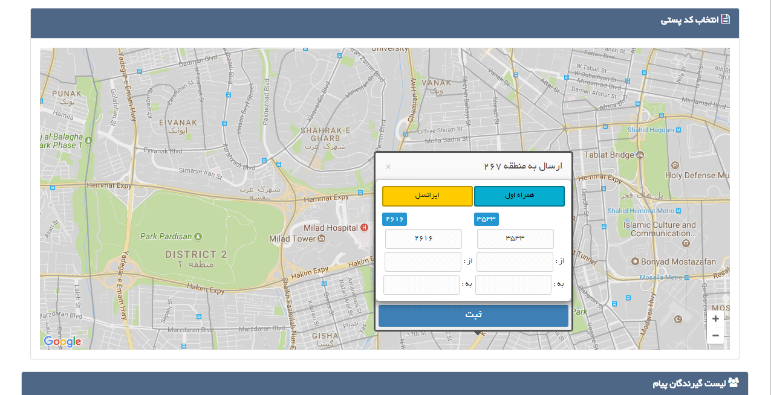
Task: Click the Milad Hospital marker icon
Action: (x=364, y=228)
